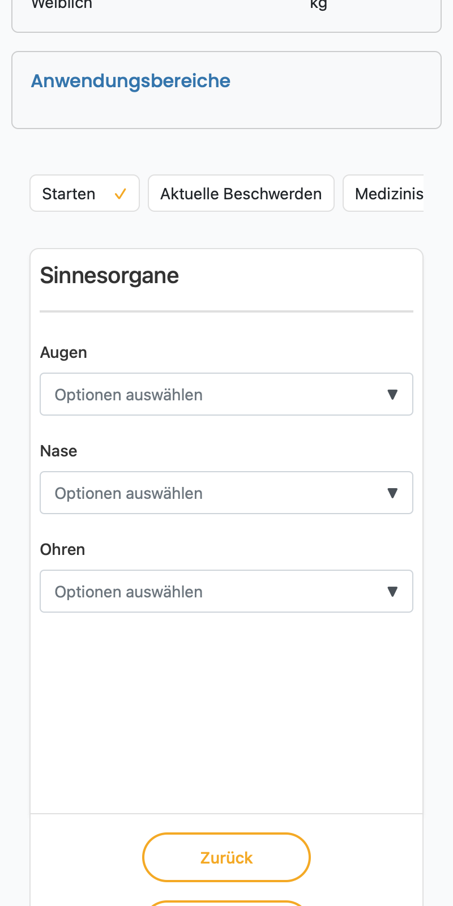Click the kg unit text at top
This screenshot has height=906, width=453.
[x=319, y=5]
